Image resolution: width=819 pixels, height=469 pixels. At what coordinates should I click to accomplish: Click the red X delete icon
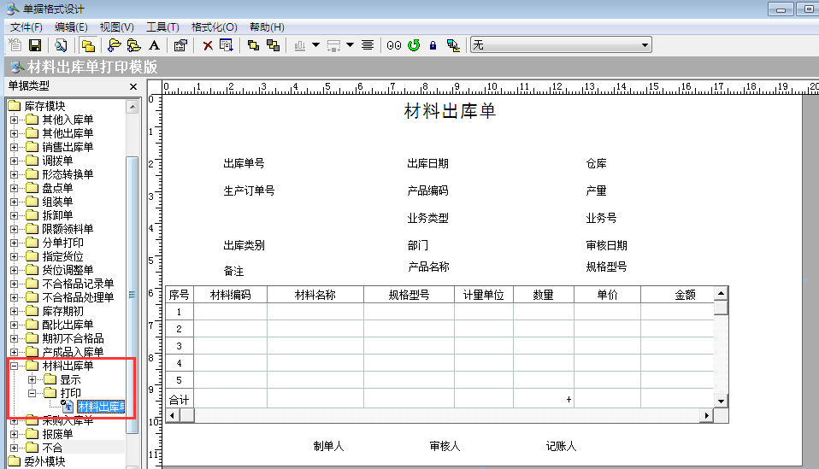tap(208, 44)
